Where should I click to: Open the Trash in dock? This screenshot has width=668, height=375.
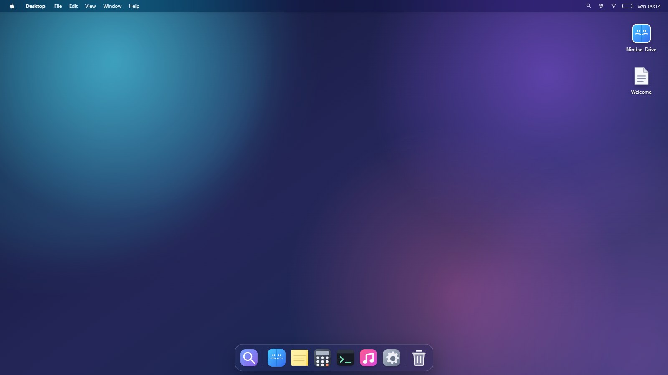coord(419,357)
